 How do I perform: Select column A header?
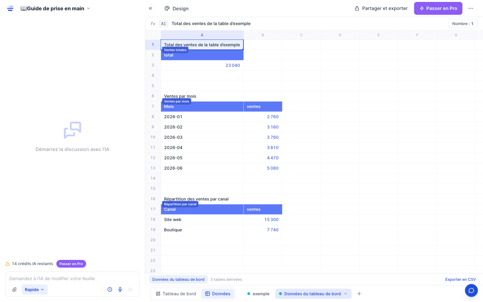[x=202, y=35]
